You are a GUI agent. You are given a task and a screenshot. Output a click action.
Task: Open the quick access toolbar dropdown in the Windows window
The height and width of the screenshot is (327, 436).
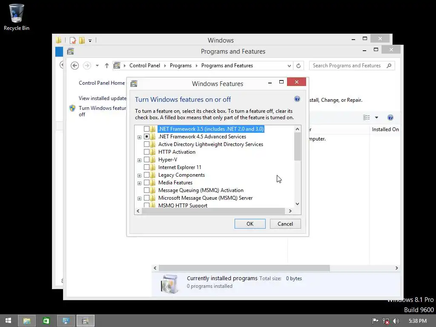pyautogui.click(x=90, y=40)
